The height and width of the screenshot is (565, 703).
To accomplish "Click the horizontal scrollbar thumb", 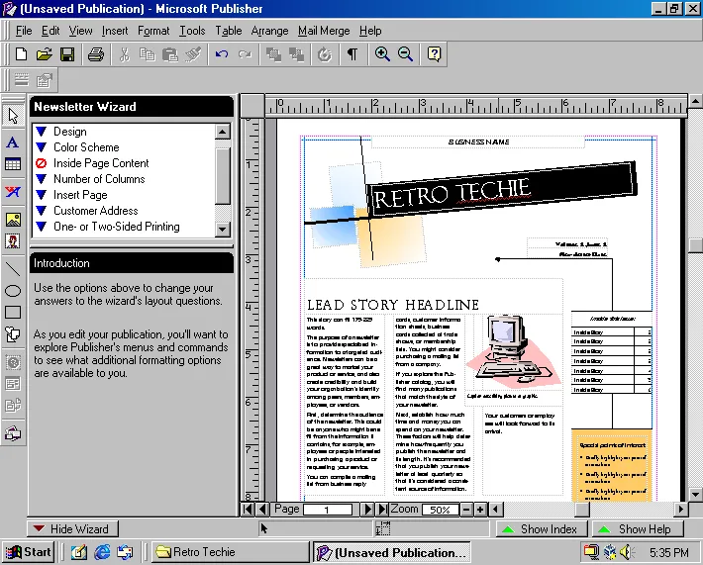I will point(582,510).
